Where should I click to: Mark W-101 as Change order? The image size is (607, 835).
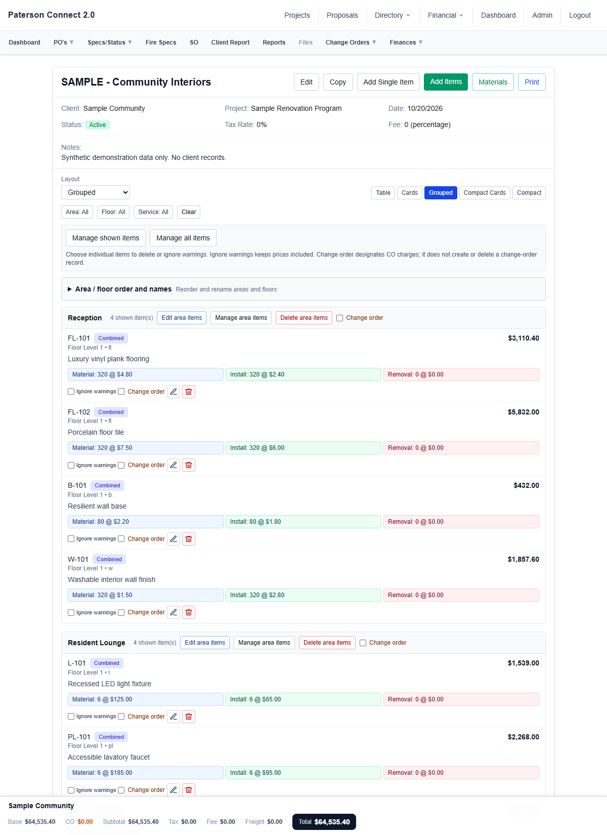coord(121,612)
